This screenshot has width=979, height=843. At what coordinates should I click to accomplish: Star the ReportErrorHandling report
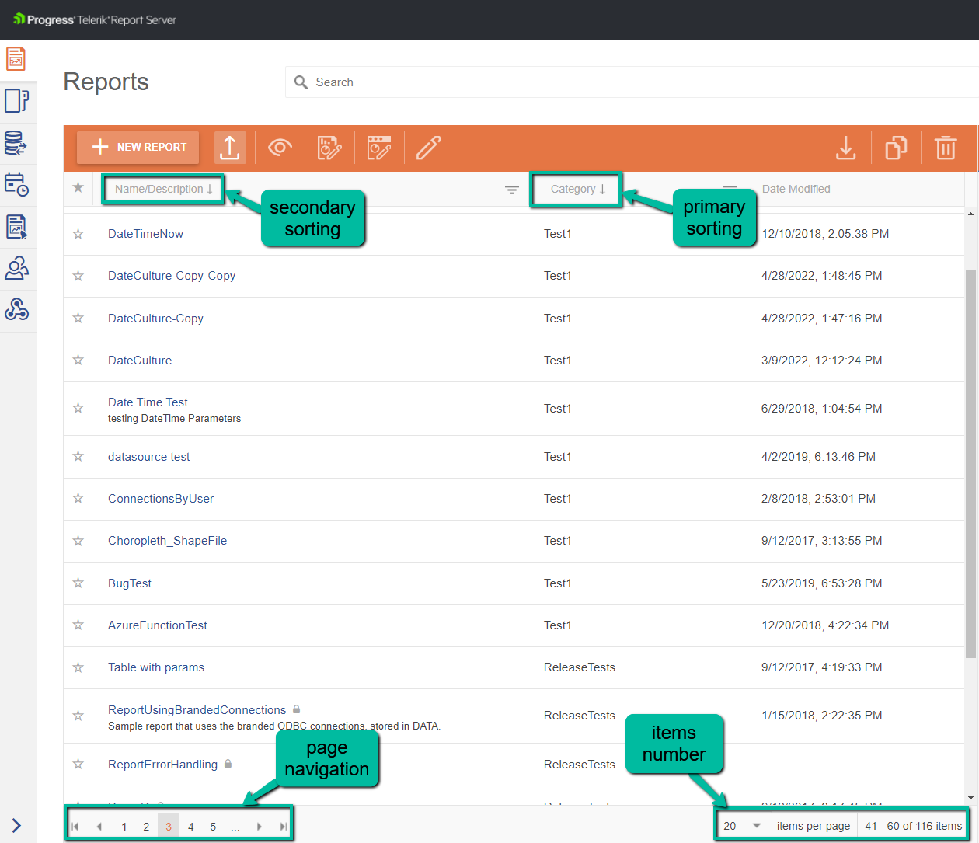click(x=78, y=764)
